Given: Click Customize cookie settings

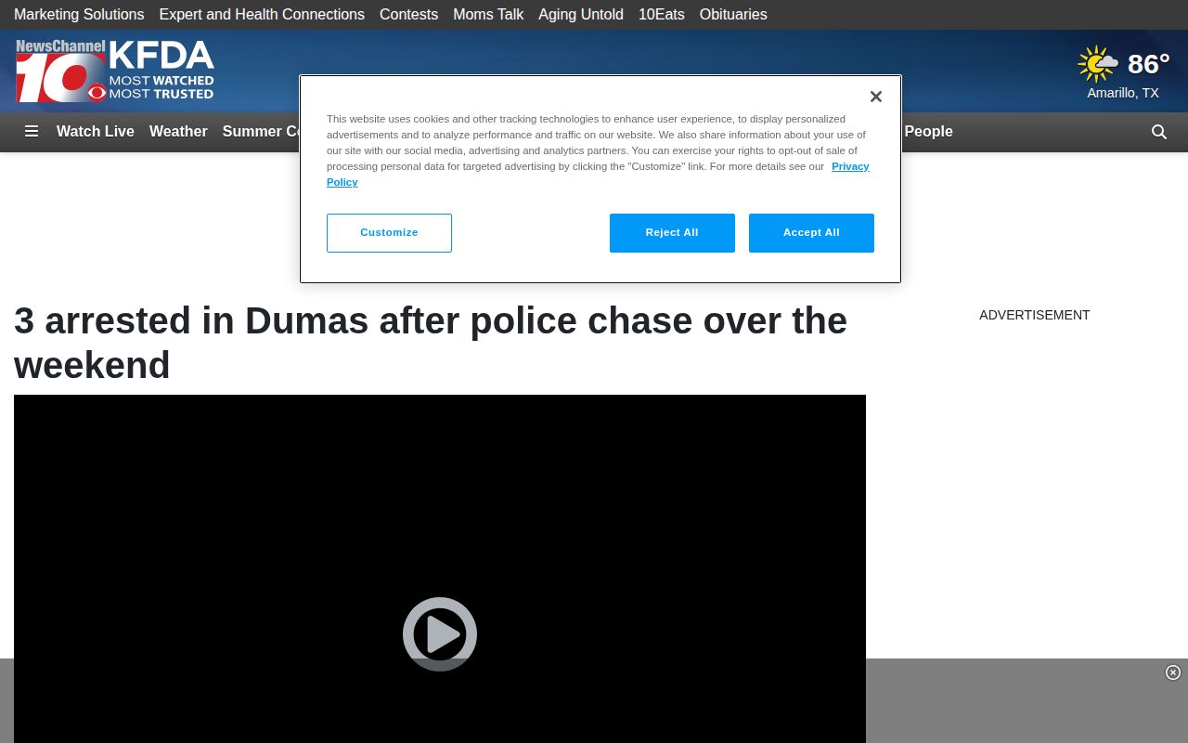Looking at the screenshot, I should click(x=389, y=233).
